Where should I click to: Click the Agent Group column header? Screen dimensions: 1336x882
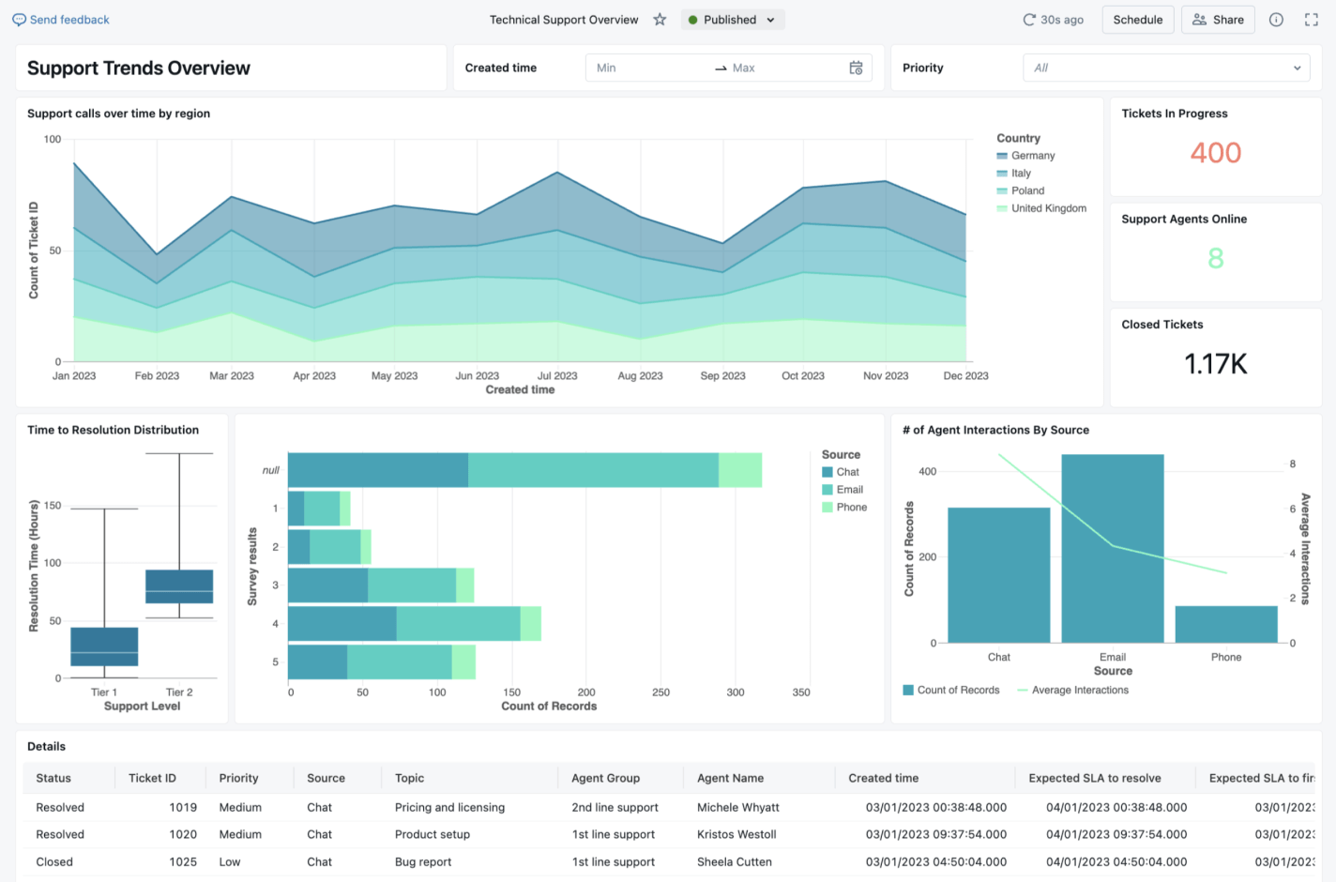point(605,778)
